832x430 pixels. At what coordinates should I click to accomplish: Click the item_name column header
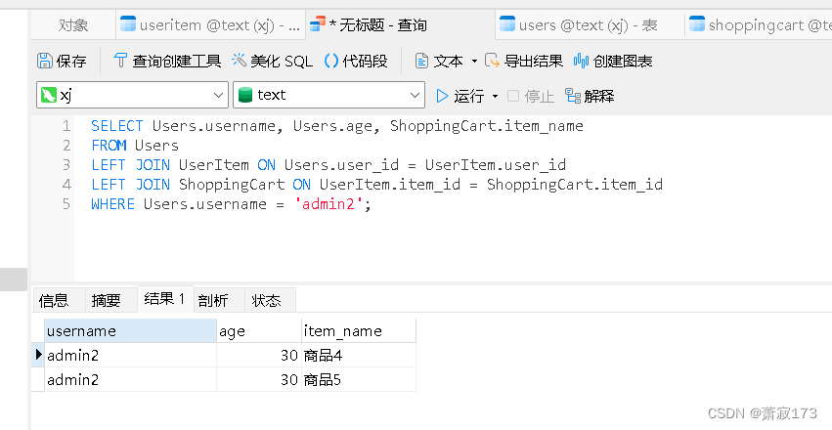pyautogui.click(x=359, y=331)
